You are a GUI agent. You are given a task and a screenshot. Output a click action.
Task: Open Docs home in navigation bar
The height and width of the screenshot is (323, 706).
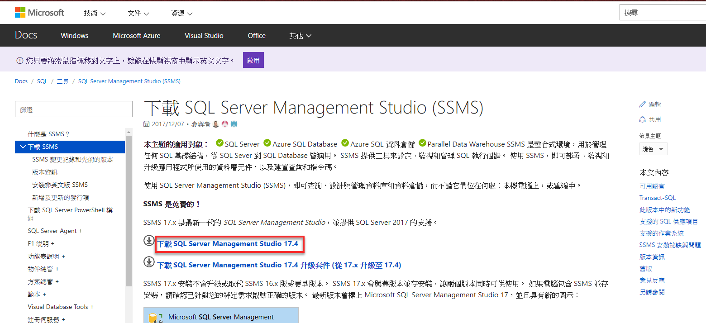[26, 35]
